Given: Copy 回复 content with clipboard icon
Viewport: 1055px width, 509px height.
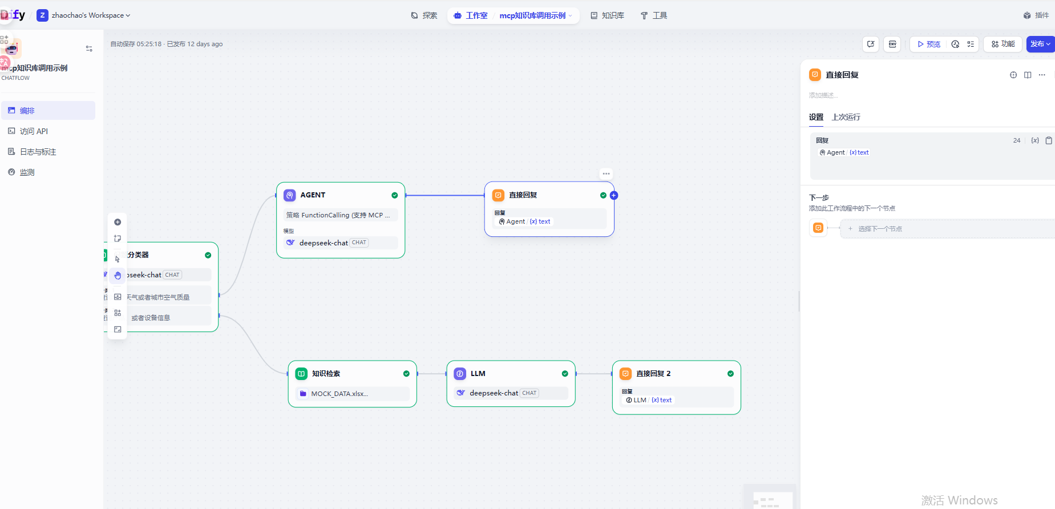Looking at the screenshot, I should pos(1049,140).
